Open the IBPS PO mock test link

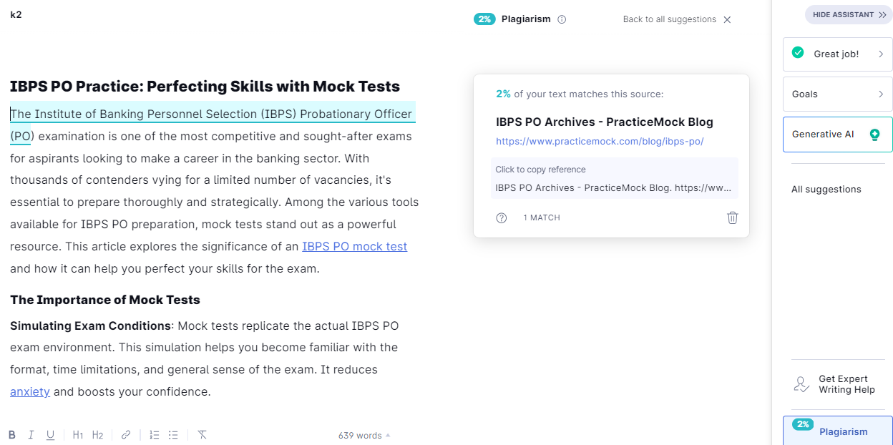[354, 246]
